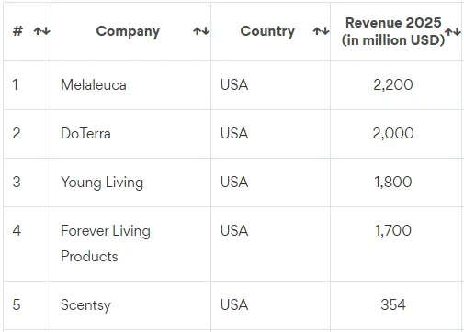The height and width of the screenshot is (332, 464).
Task: Select the 1,800 revenue value
Action: (x=393, y=182)
